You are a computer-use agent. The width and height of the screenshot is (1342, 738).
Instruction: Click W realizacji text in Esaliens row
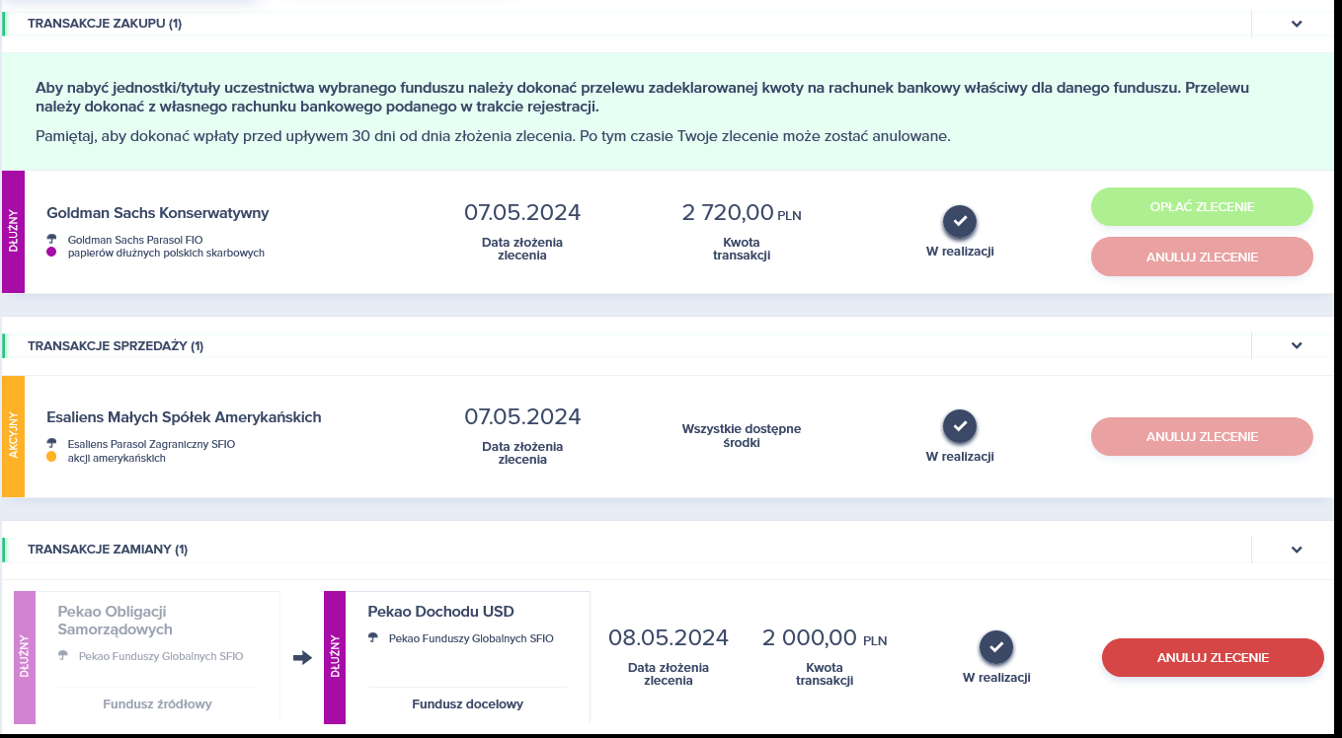point(960,457)
